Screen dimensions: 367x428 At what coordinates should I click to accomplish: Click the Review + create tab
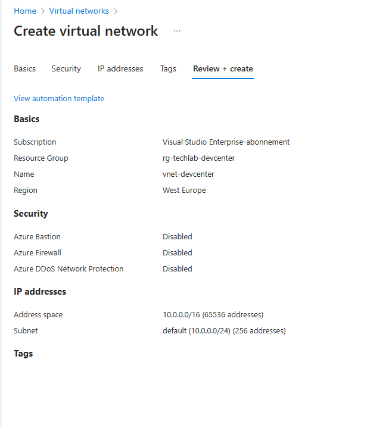point(223,68)
